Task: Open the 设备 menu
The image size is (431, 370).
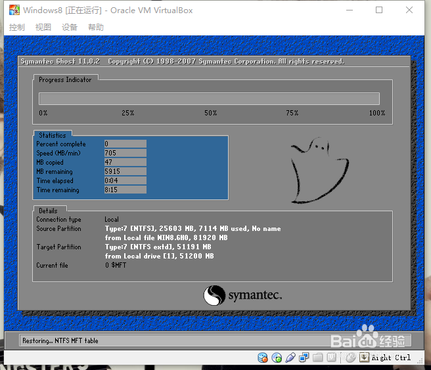Action: click(70, 27)
